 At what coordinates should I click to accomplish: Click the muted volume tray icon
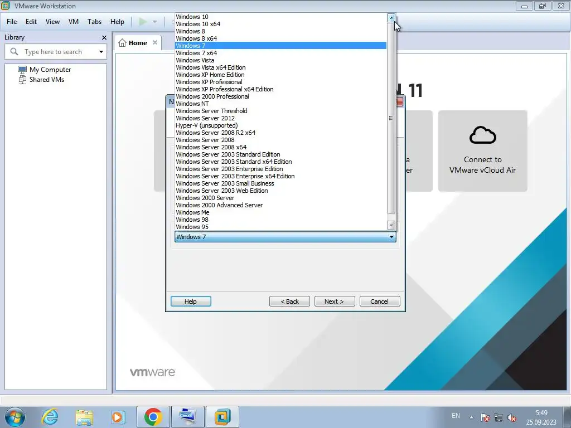[x=512, y=417]
